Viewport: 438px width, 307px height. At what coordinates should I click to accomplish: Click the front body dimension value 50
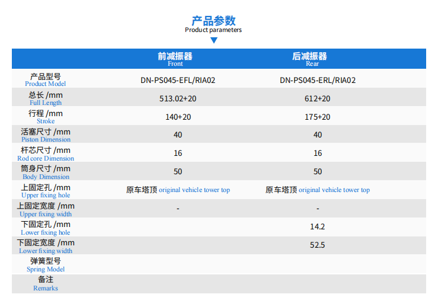click(178, 172)
